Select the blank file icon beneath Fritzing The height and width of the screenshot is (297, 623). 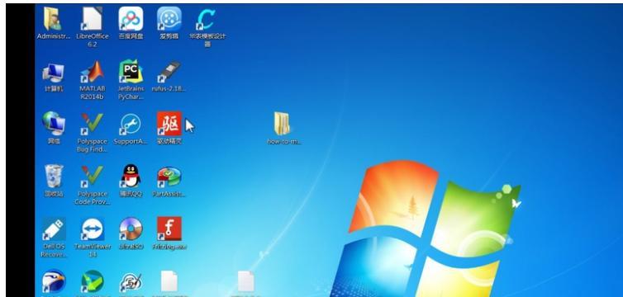point(169,282)
